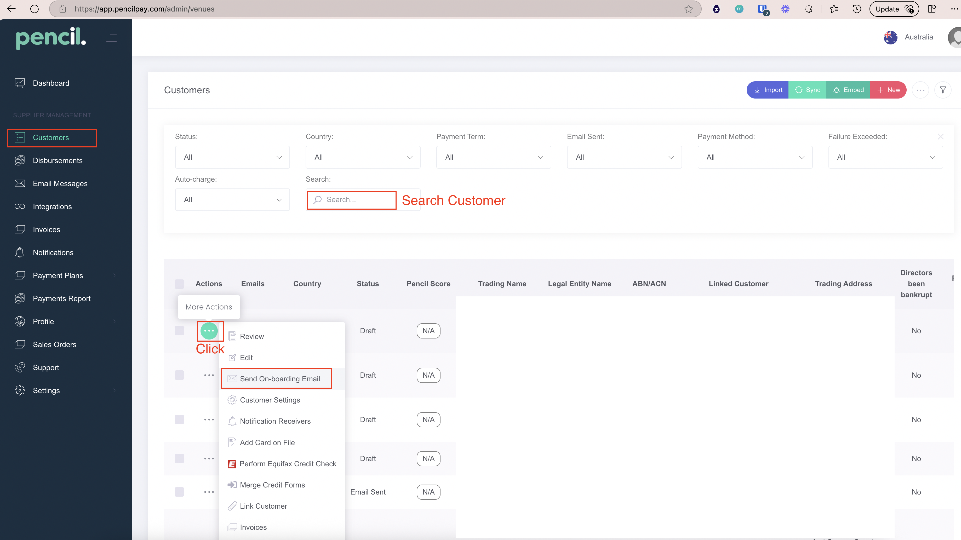Click the red New button

coord(888,90)
